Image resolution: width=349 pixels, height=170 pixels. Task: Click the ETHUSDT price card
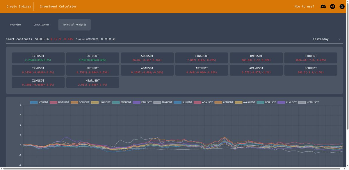pos(311,58)
